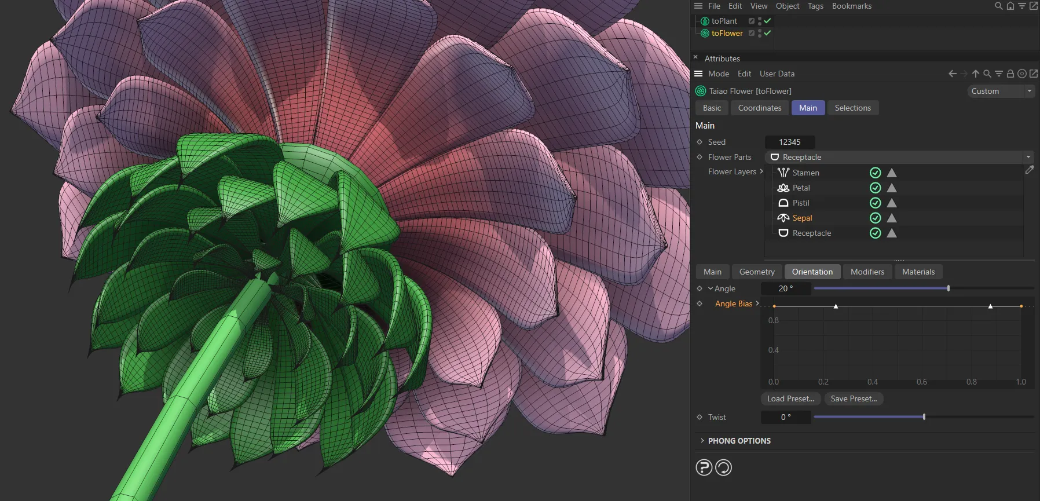Viewport: 1040px width, 501px height.
Task: Click the triangle icon in Stamen row
Action: tap(892, 173)
